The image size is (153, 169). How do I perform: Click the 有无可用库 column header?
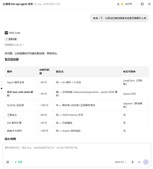point(135,71)
